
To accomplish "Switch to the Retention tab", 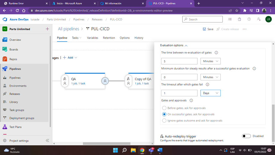I will (109, 38).
